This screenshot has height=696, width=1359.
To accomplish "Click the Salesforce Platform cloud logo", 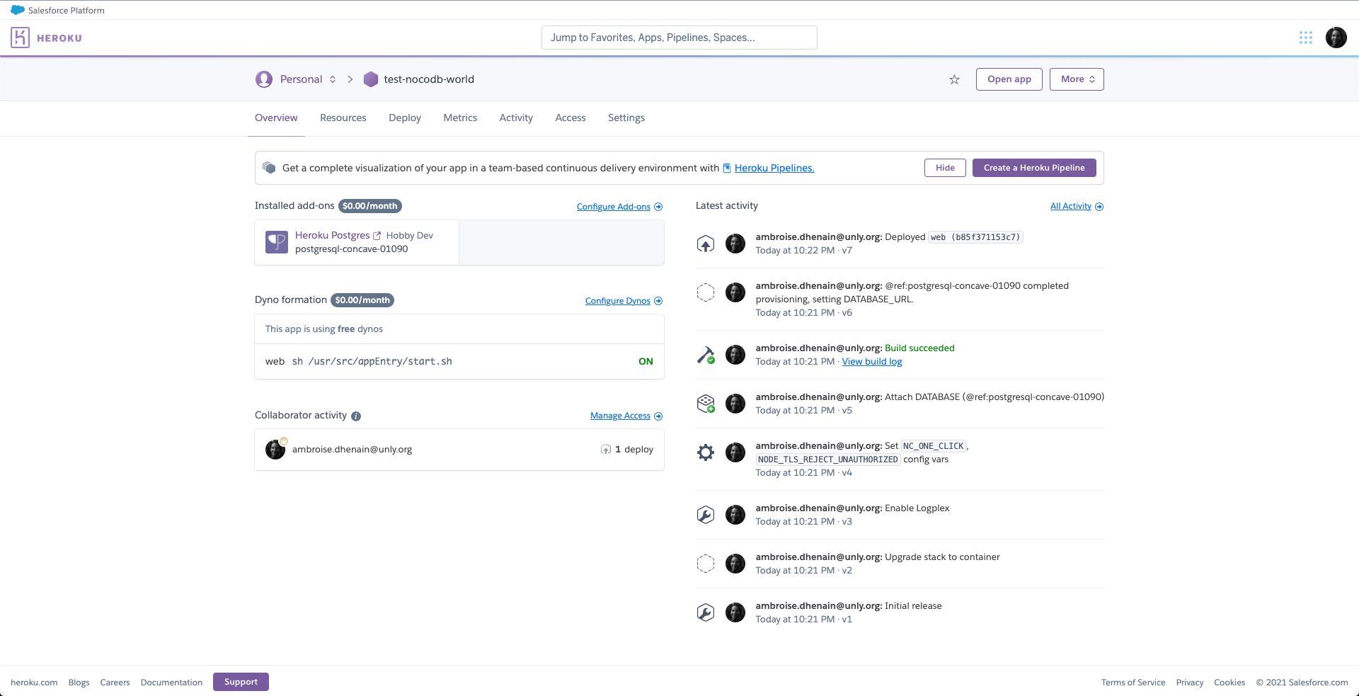I will click(x=19, y=10).
